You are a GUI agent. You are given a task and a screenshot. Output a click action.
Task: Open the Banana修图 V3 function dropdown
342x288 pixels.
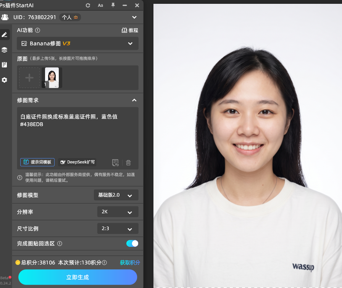click(x=77, y=43)
